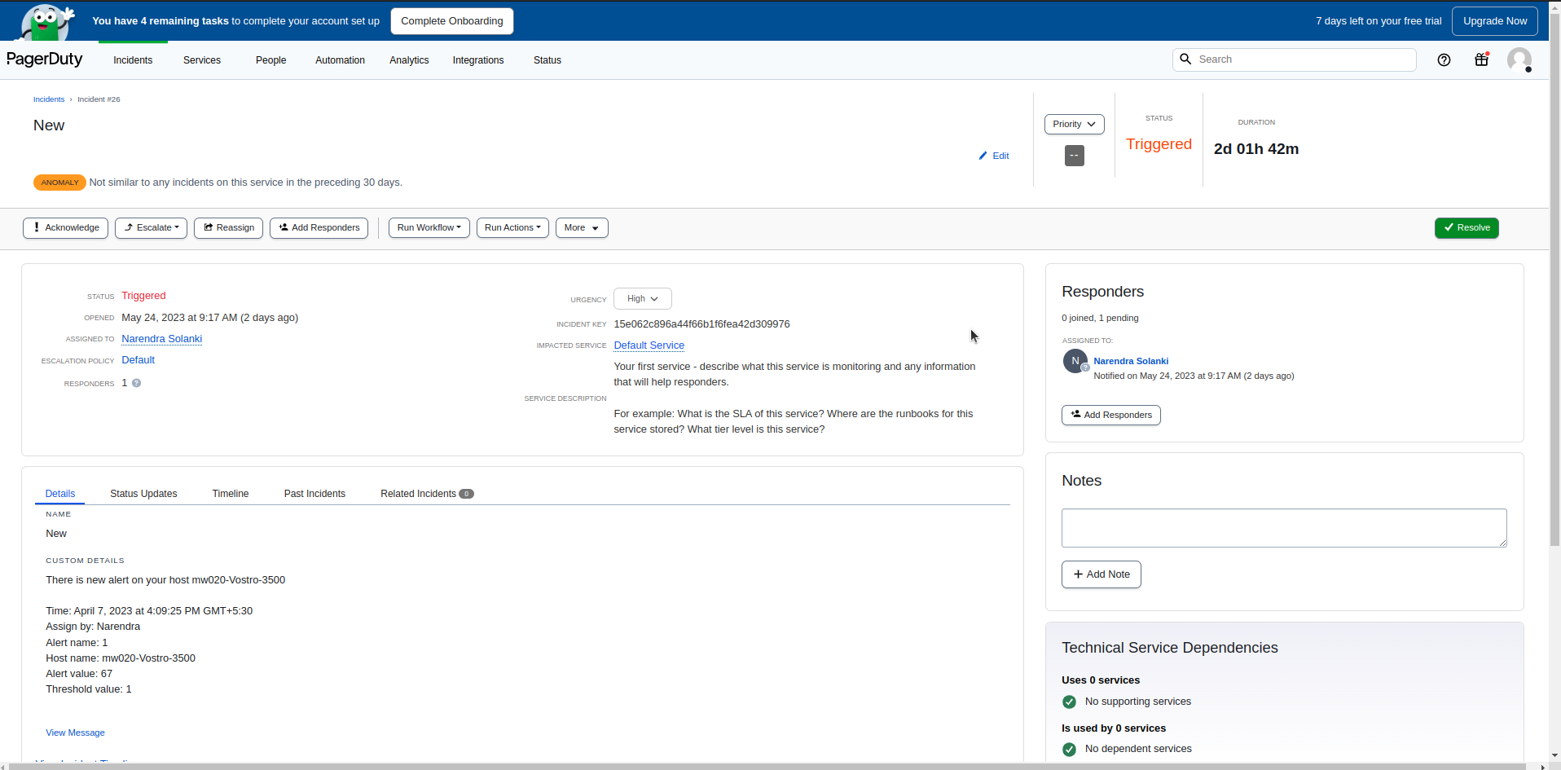This screenshot has height=770, width=1561.
Task: Click into the Search input field
Action: coord(1295,59)
